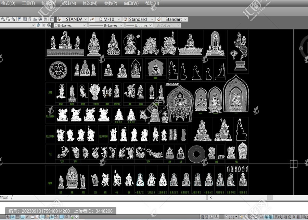Click the Zoom Previous icon
The width and height of the screenshot is (308, 220).
click(x=13, y=19)
